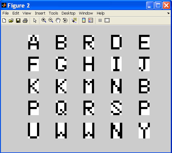Open the Tools menu
The height and width of the screenshot is (153, 172).
click(53, 13)
